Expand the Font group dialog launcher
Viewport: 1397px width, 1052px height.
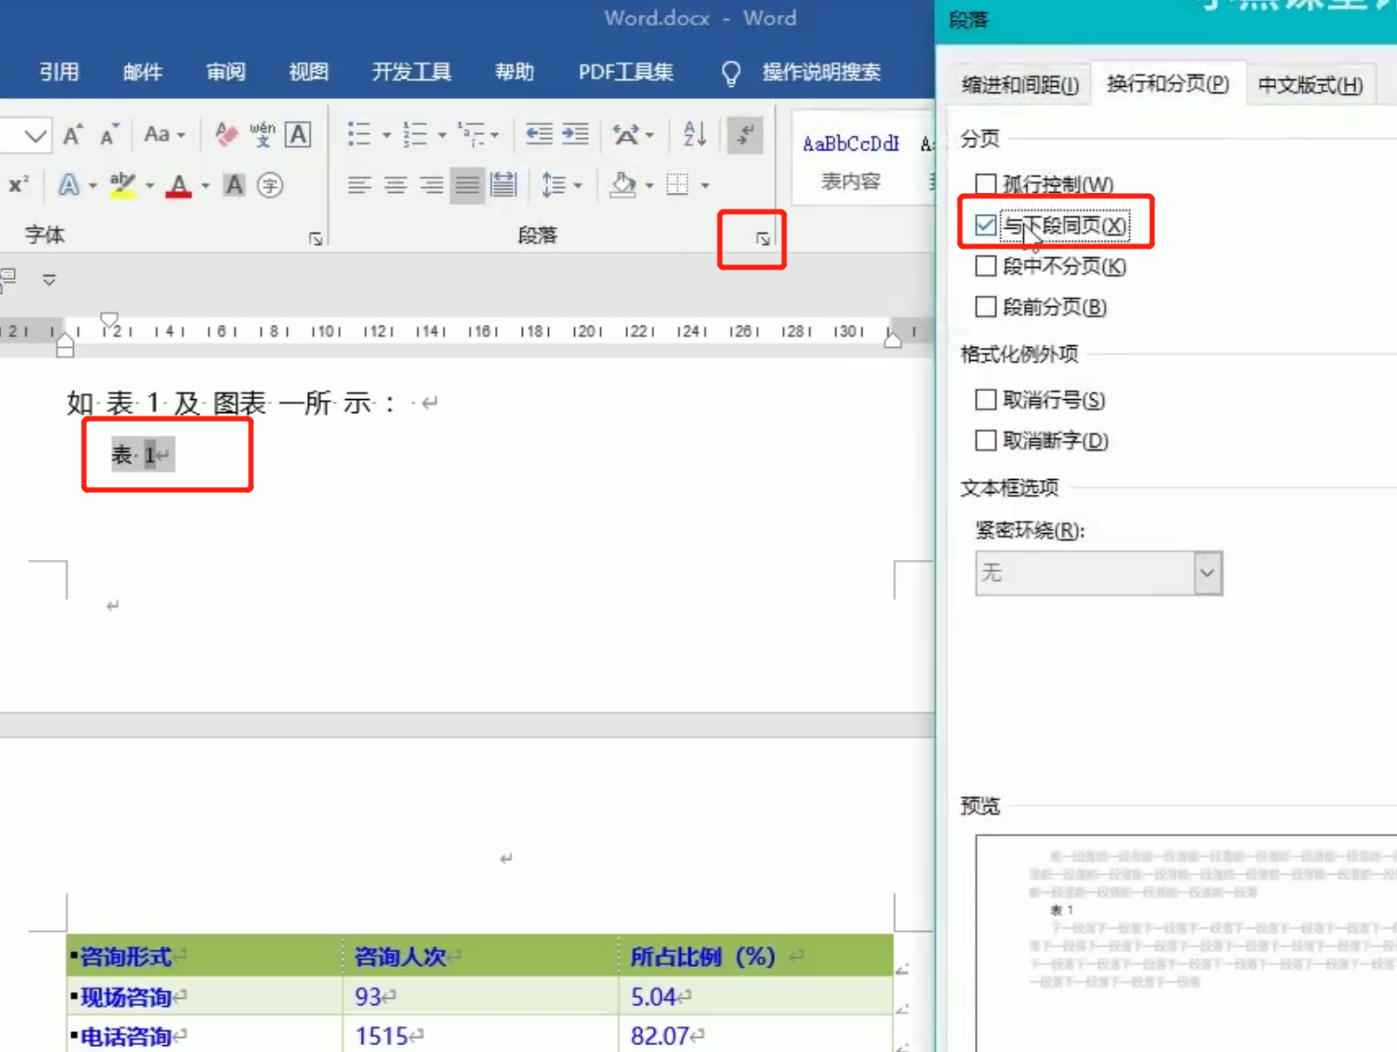[x=316, y=239]
